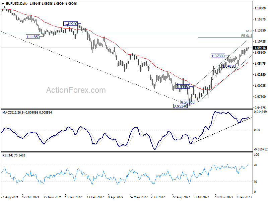268x201 pixels.
Task: Click the 1.05475 price axis value
Action: click(x=260, y=64)
